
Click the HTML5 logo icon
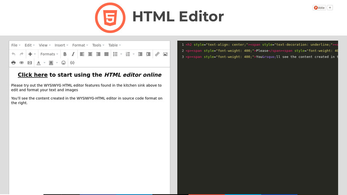coord(110,18)
